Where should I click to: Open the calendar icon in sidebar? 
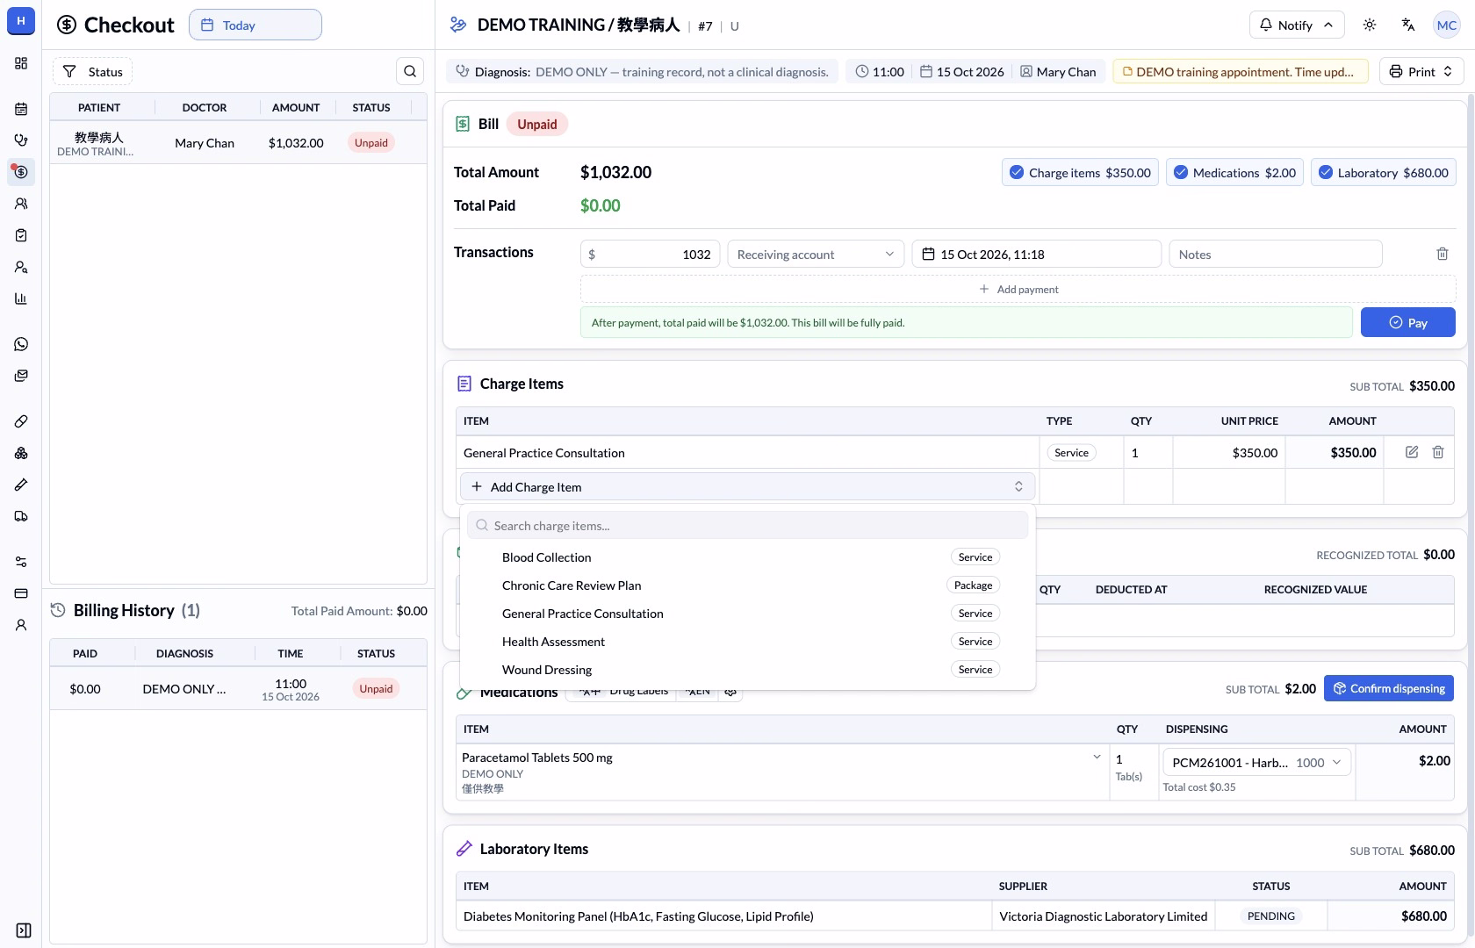click(21, 109)
